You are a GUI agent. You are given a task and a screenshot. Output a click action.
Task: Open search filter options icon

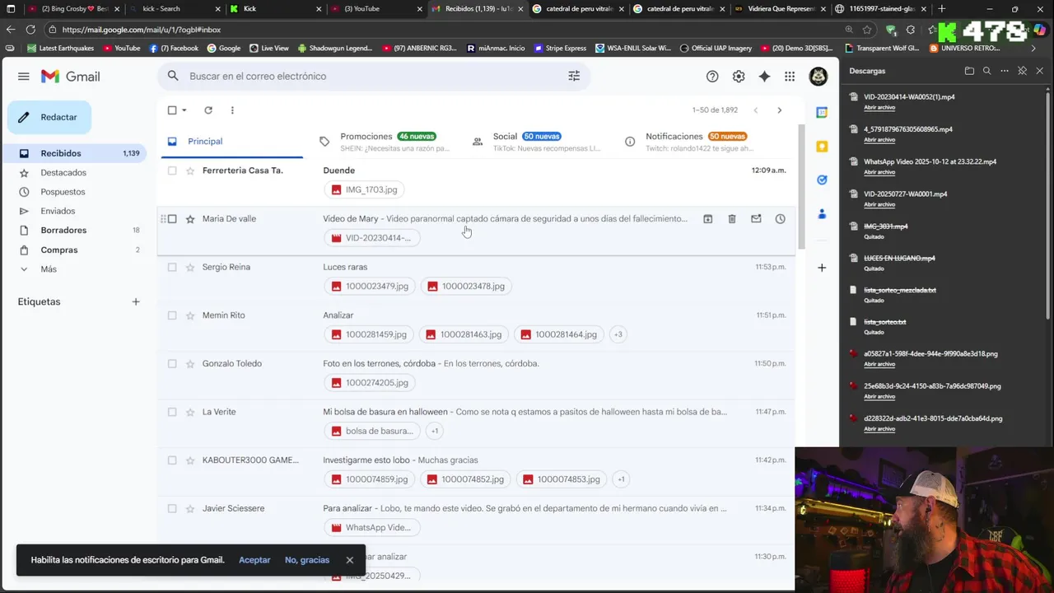[x=574, y=76]
